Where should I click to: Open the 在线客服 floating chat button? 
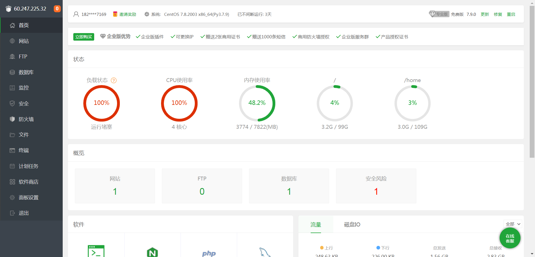pos(510,238)
